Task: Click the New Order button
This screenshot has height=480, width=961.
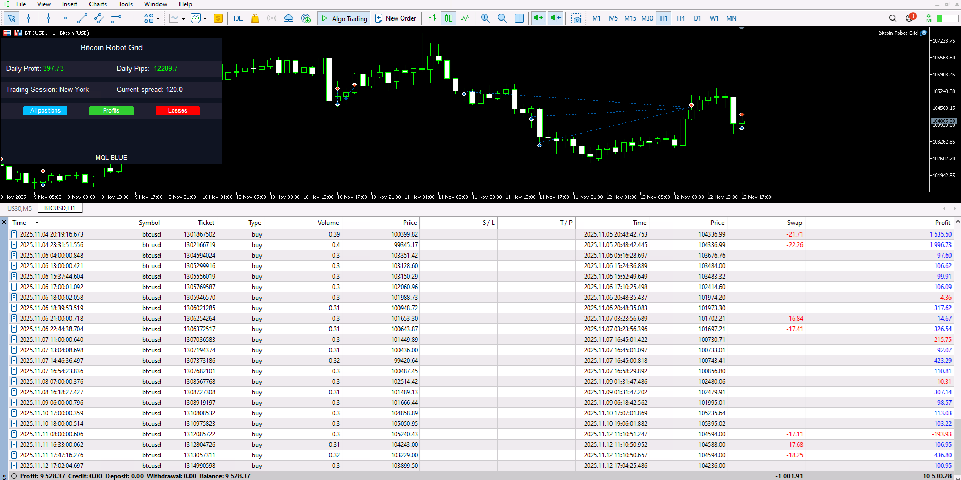Action: point(396,18)
